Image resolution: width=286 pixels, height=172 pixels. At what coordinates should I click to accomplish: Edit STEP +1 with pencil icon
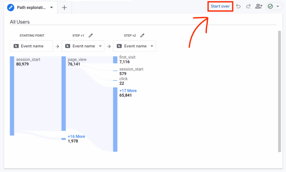click(90, 35)
